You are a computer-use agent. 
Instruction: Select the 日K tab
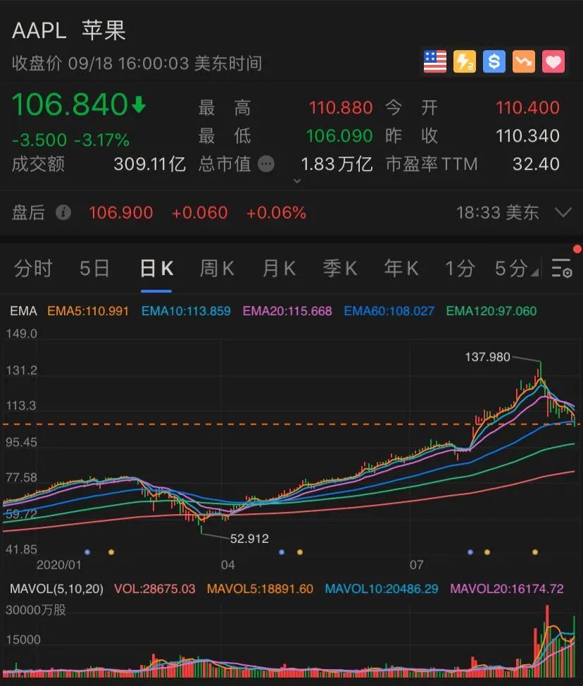pyautogui.click(x=156, y=268)
